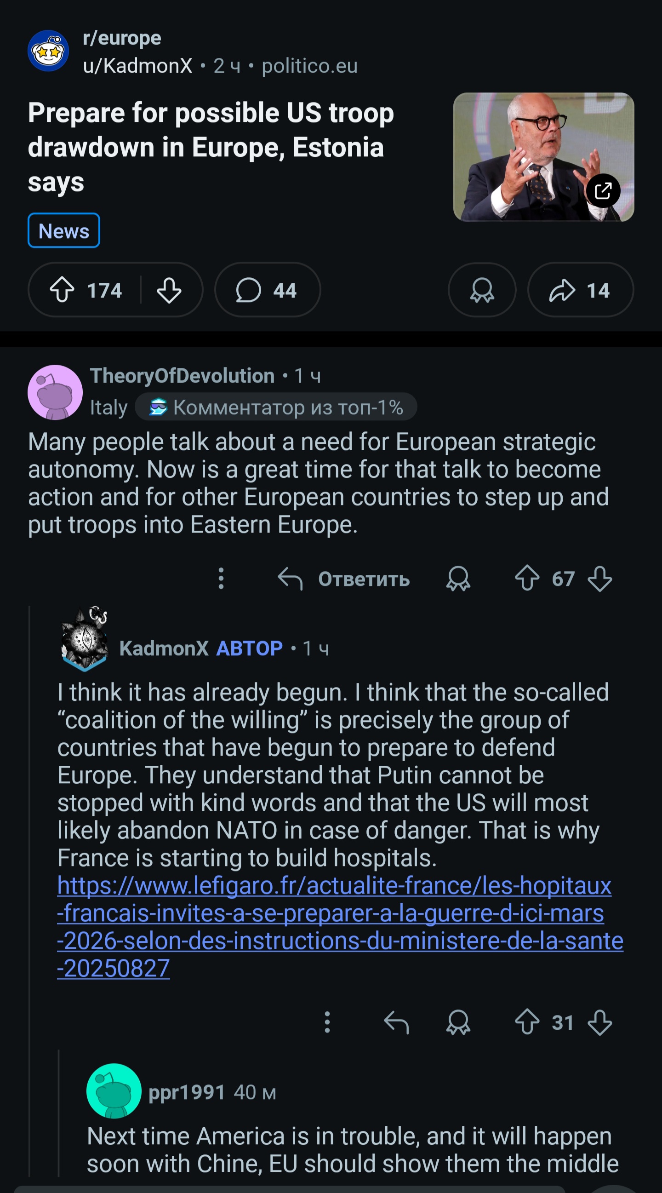Give an award to the post

pyautogui.click(x=482, y=290)
